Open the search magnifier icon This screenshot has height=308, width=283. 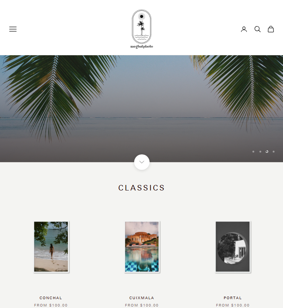tap(258, 29)
